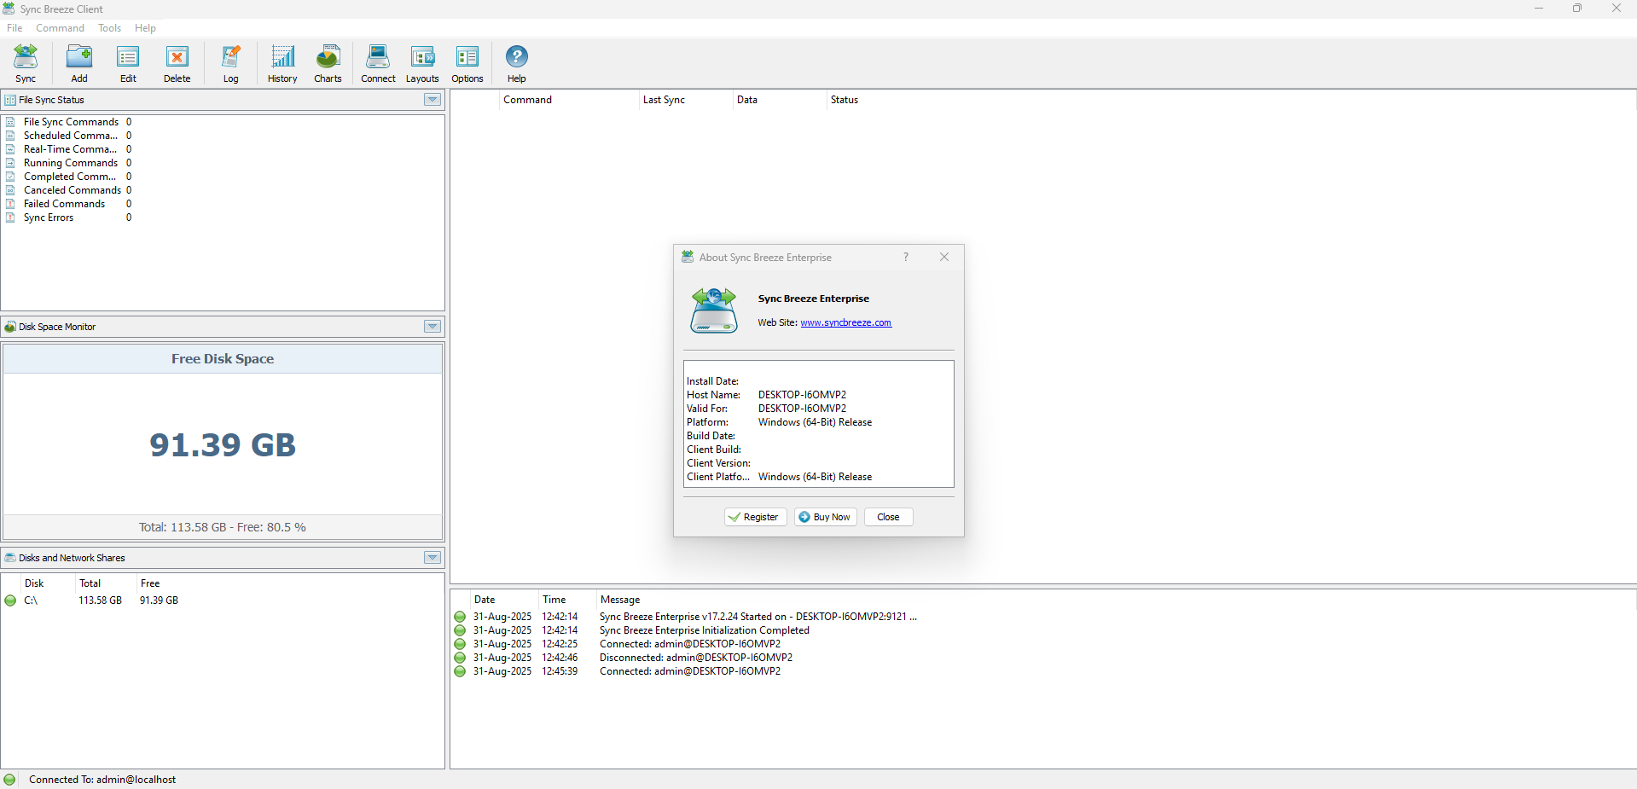Screen dimensions: 1637x789
Task: Click the green connection status icon in status bar
Action: point(10,780)
